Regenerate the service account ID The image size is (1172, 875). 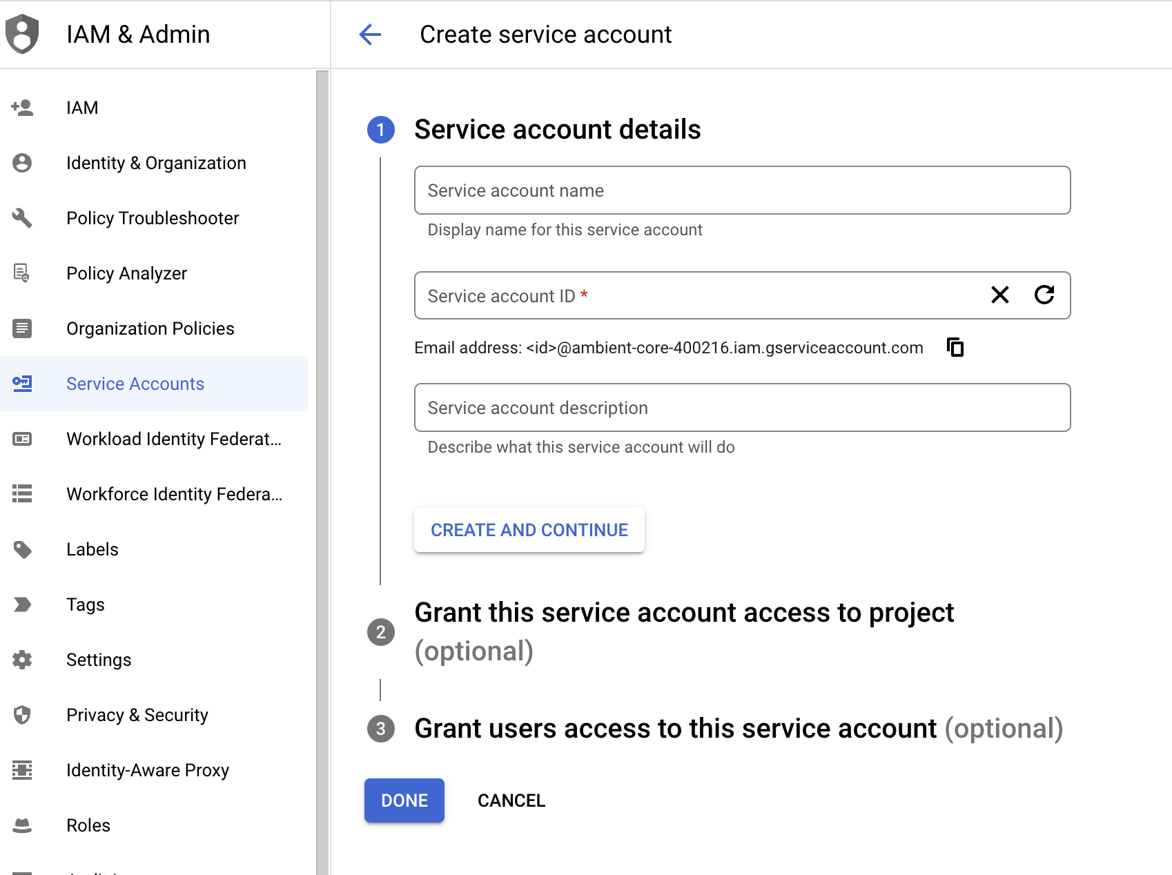1044,295
